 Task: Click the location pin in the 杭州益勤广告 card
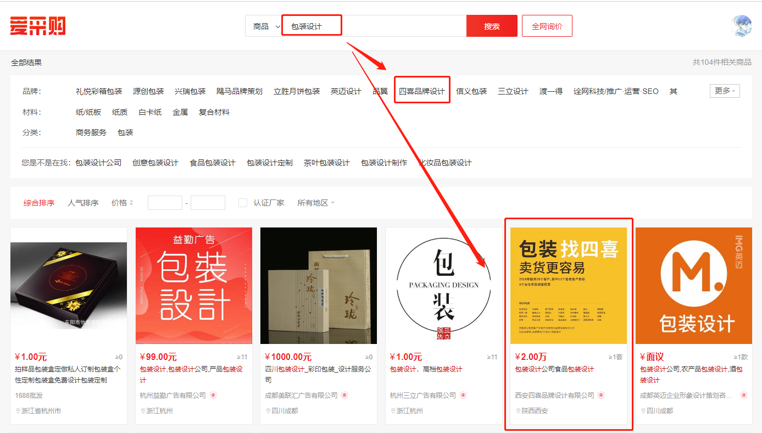point(143,411)
